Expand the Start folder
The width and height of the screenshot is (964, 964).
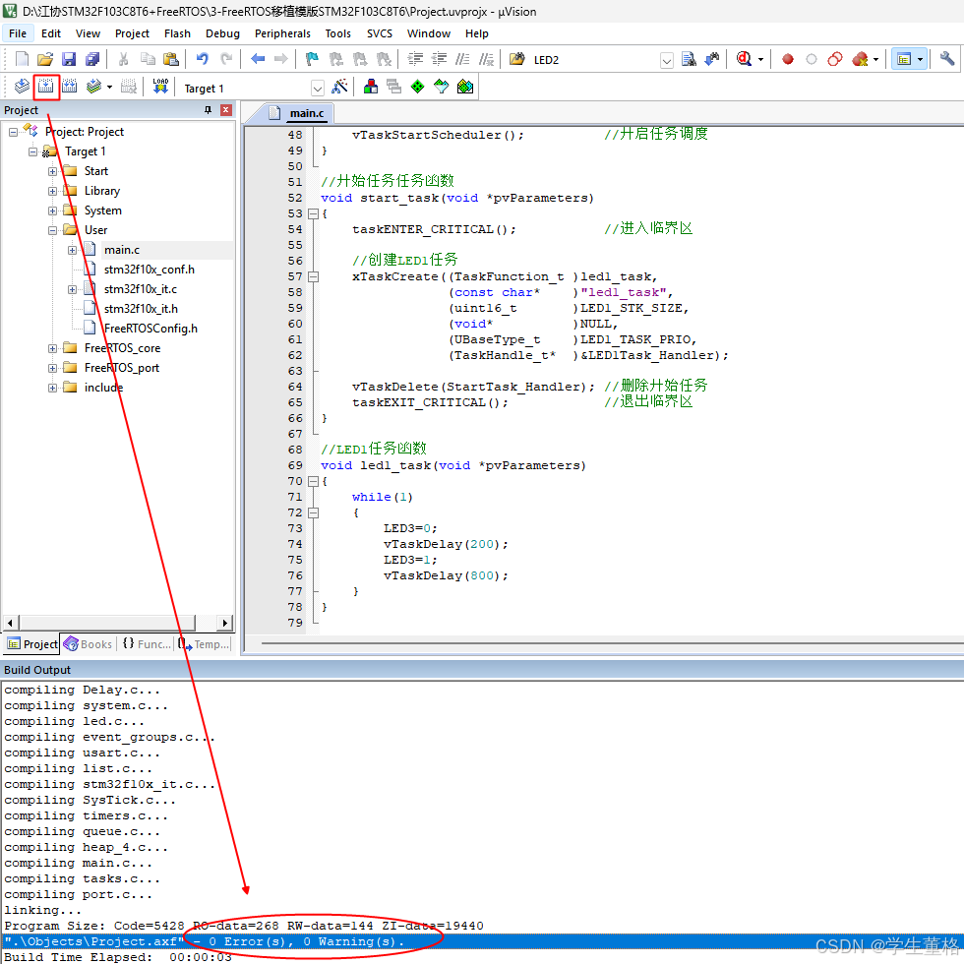pyautogui.click(x=53, y=171)
